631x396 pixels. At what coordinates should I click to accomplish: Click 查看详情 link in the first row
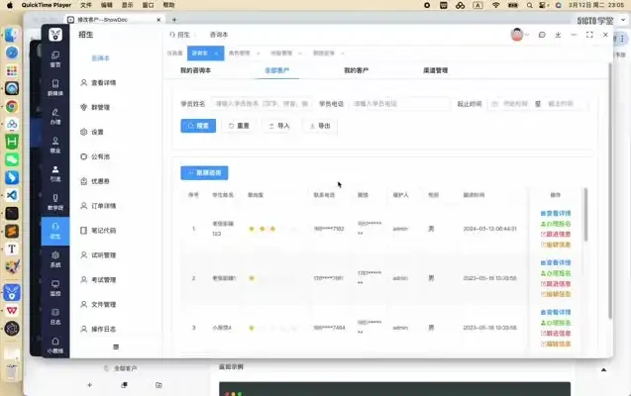point(555,213)
